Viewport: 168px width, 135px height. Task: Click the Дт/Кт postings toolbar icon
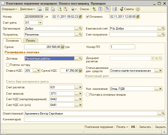94,9
